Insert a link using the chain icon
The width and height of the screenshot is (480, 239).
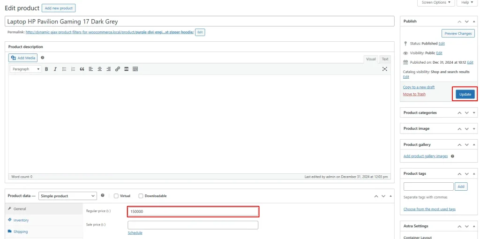pos(117,69)
